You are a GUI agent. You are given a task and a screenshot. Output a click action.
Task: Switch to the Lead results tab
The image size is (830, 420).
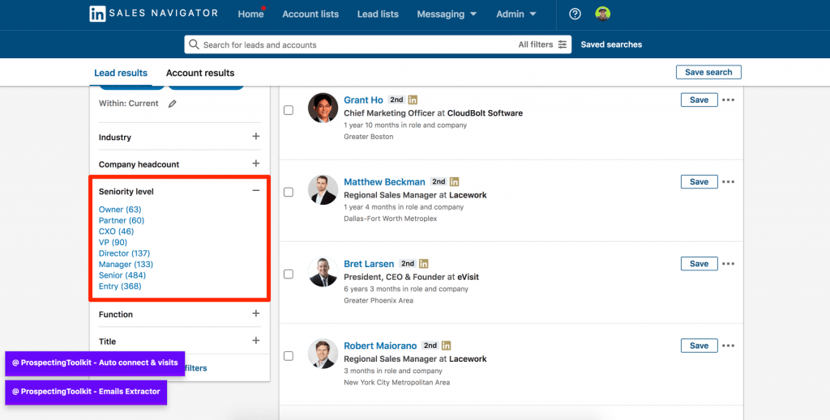[x=121, y=73]
